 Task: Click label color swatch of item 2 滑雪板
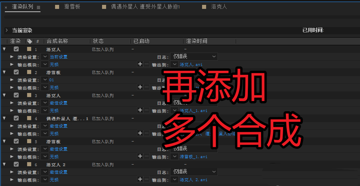(x=29, y=72)
